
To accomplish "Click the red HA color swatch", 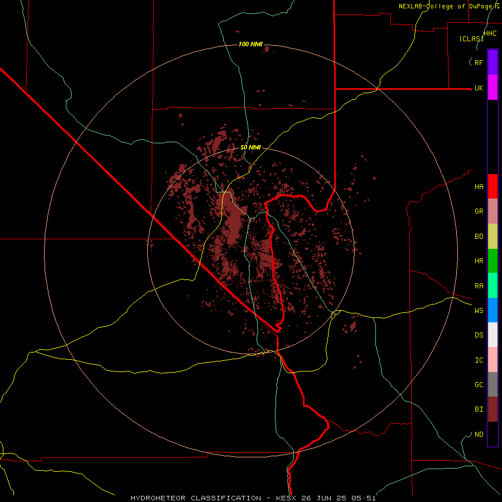I will coord(493,186).
